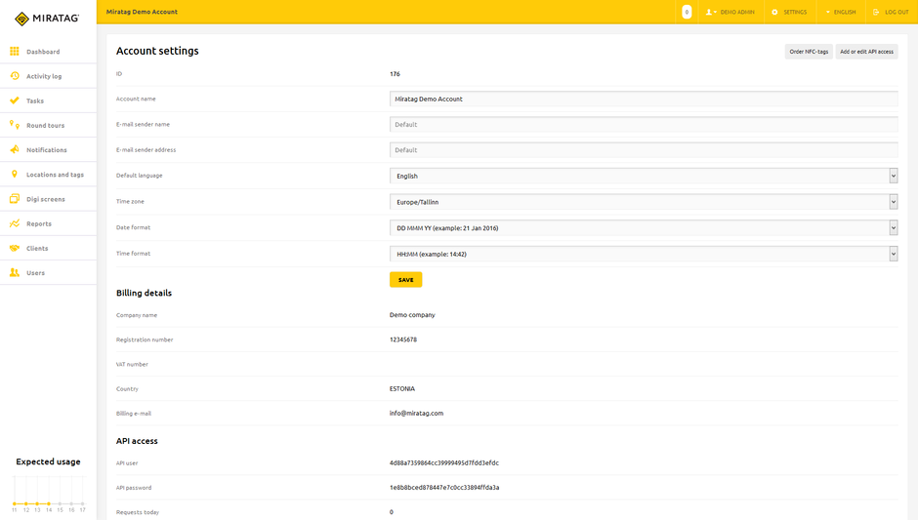Click the Activity log clock icon
Screen dimensions: 918x520
tap(15, 76)
